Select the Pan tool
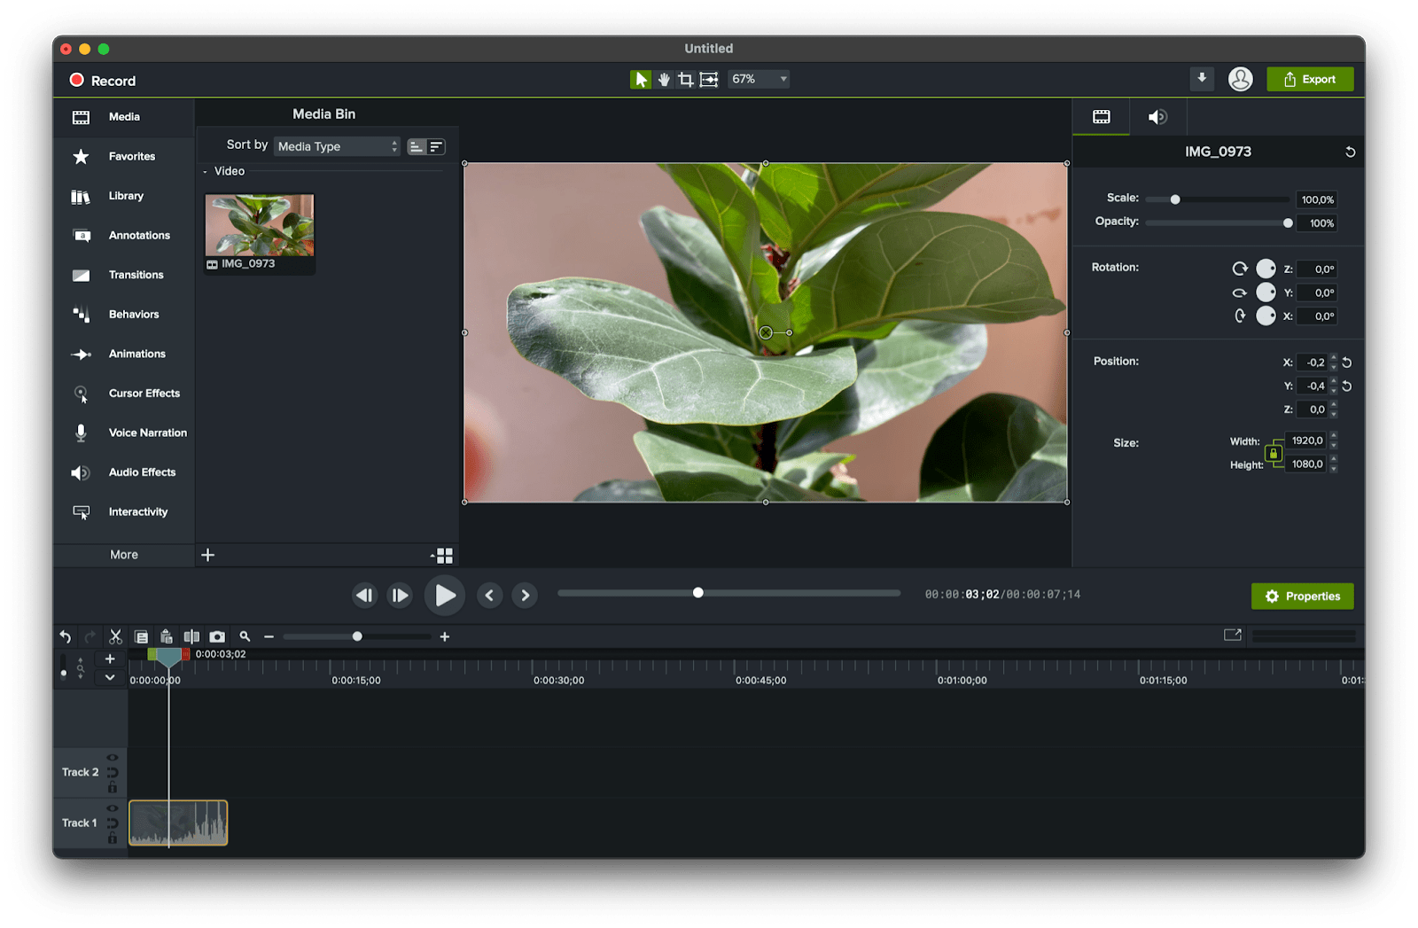This screenshot has width=1418, height=928. coord(663,79)
